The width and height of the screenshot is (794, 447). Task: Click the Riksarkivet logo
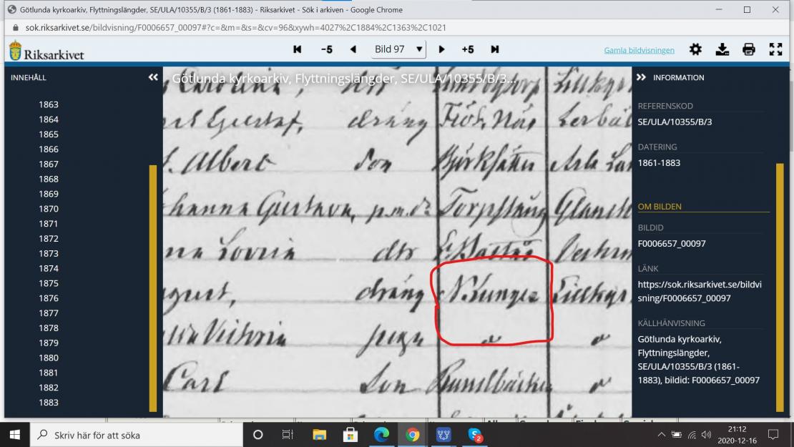coord(46,51)
